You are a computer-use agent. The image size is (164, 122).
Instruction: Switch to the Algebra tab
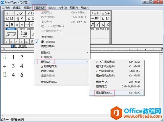tap(11, 29)
